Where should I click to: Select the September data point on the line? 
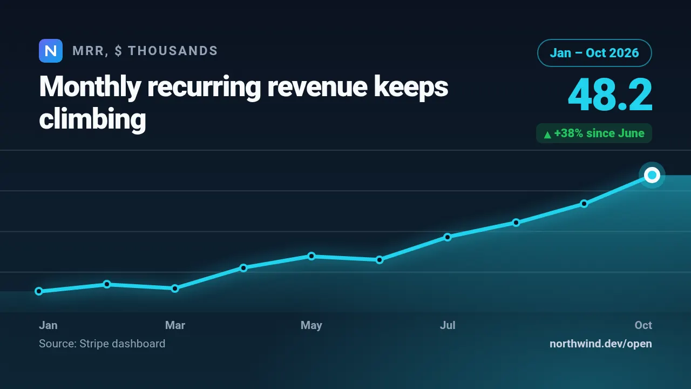click(x=584, y=204)
